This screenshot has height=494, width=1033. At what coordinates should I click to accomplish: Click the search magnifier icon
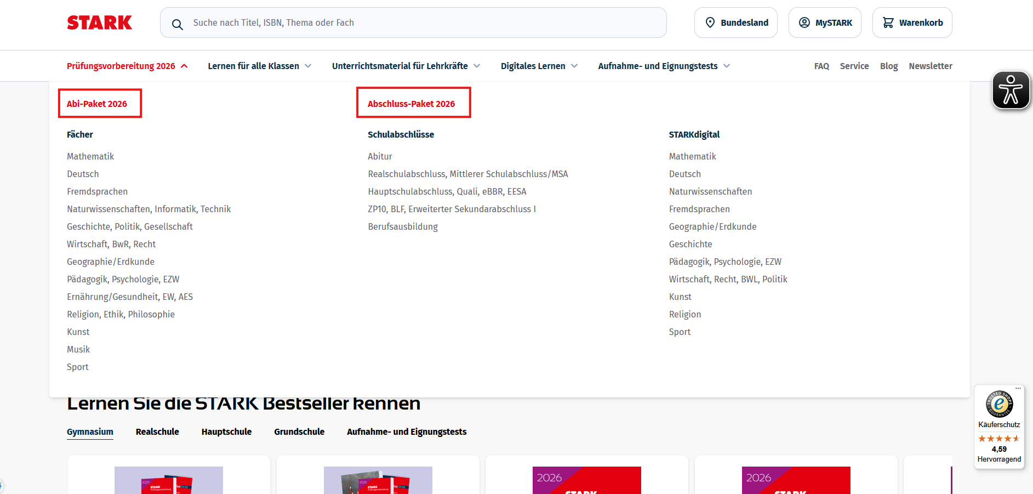(177, 24)
